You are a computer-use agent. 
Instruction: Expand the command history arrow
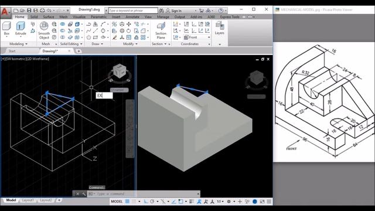click(198, 194)
